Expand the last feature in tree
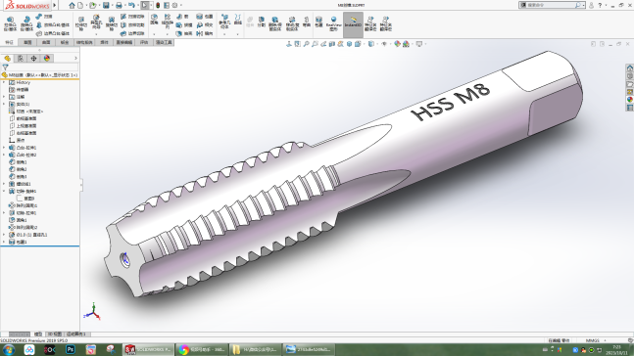The width and height of the screenshot is (634, 356). click(4, 242)
